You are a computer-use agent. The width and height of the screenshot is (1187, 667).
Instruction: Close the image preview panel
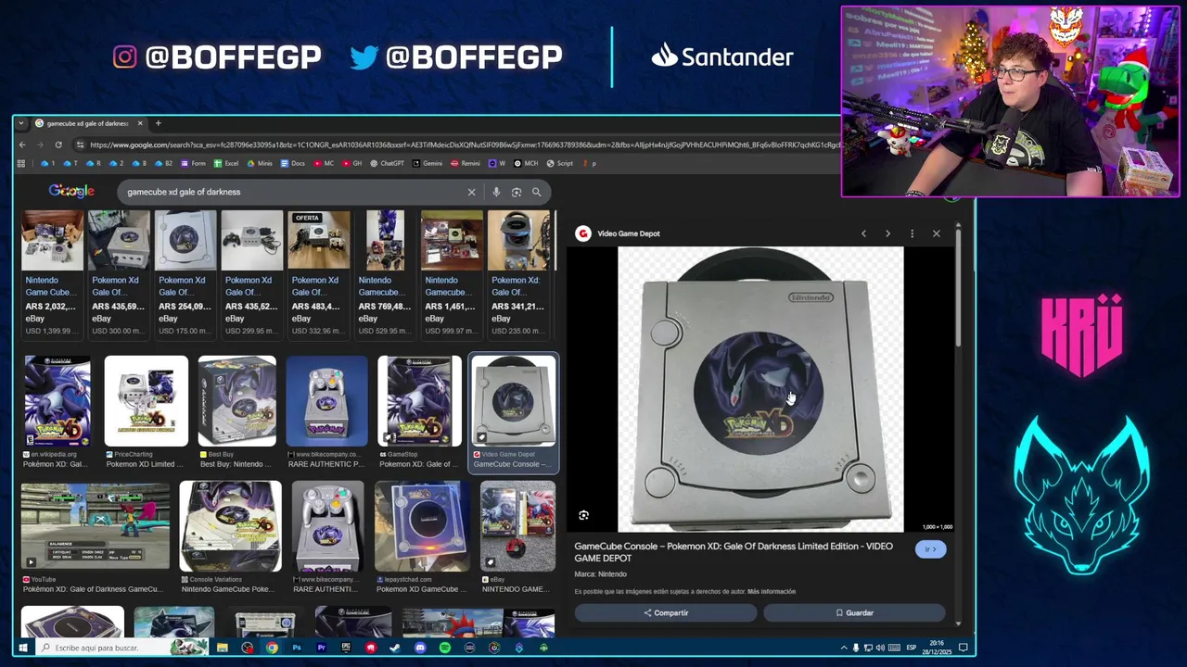click(936, 233)
